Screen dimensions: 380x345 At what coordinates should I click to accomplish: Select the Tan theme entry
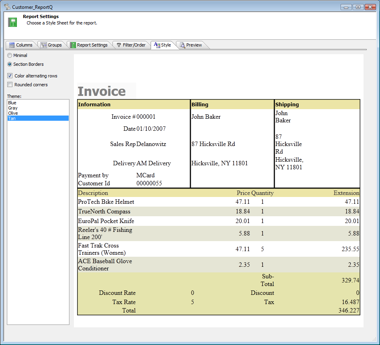[38, 118]
